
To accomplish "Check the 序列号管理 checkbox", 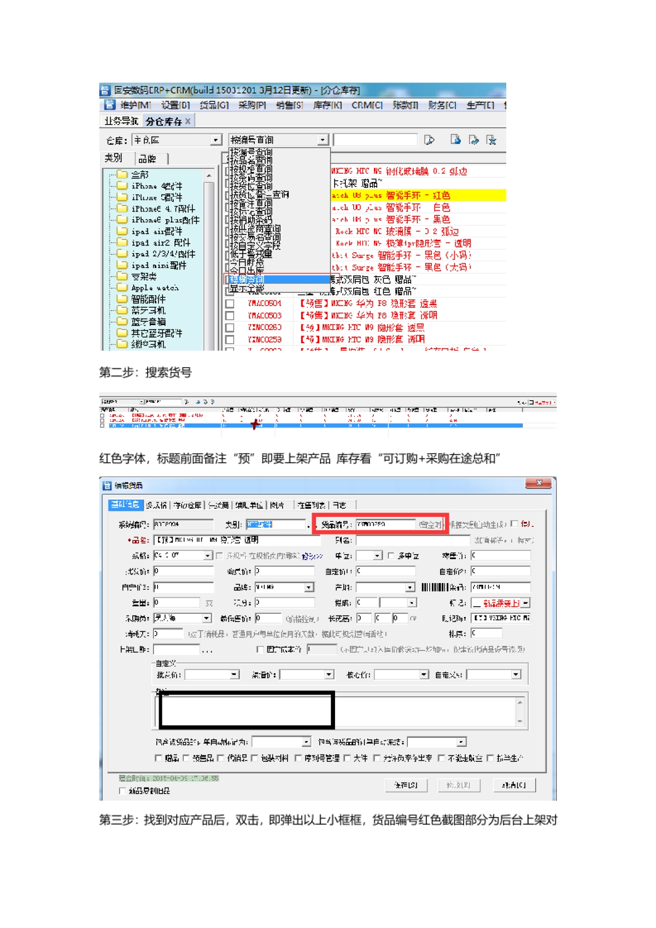I will pos(298,758).
